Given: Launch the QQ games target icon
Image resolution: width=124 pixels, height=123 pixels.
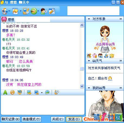Looking at the screenshot, I should click(34, 11).
